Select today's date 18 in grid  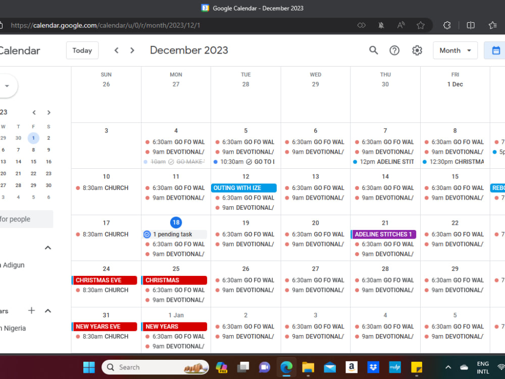point(176,222)
